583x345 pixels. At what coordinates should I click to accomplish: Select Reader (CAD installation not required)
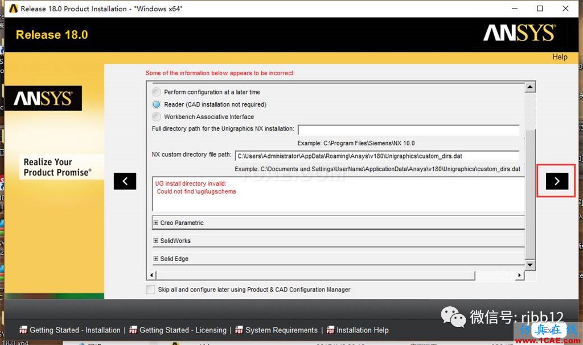click(x=156, y=104)
